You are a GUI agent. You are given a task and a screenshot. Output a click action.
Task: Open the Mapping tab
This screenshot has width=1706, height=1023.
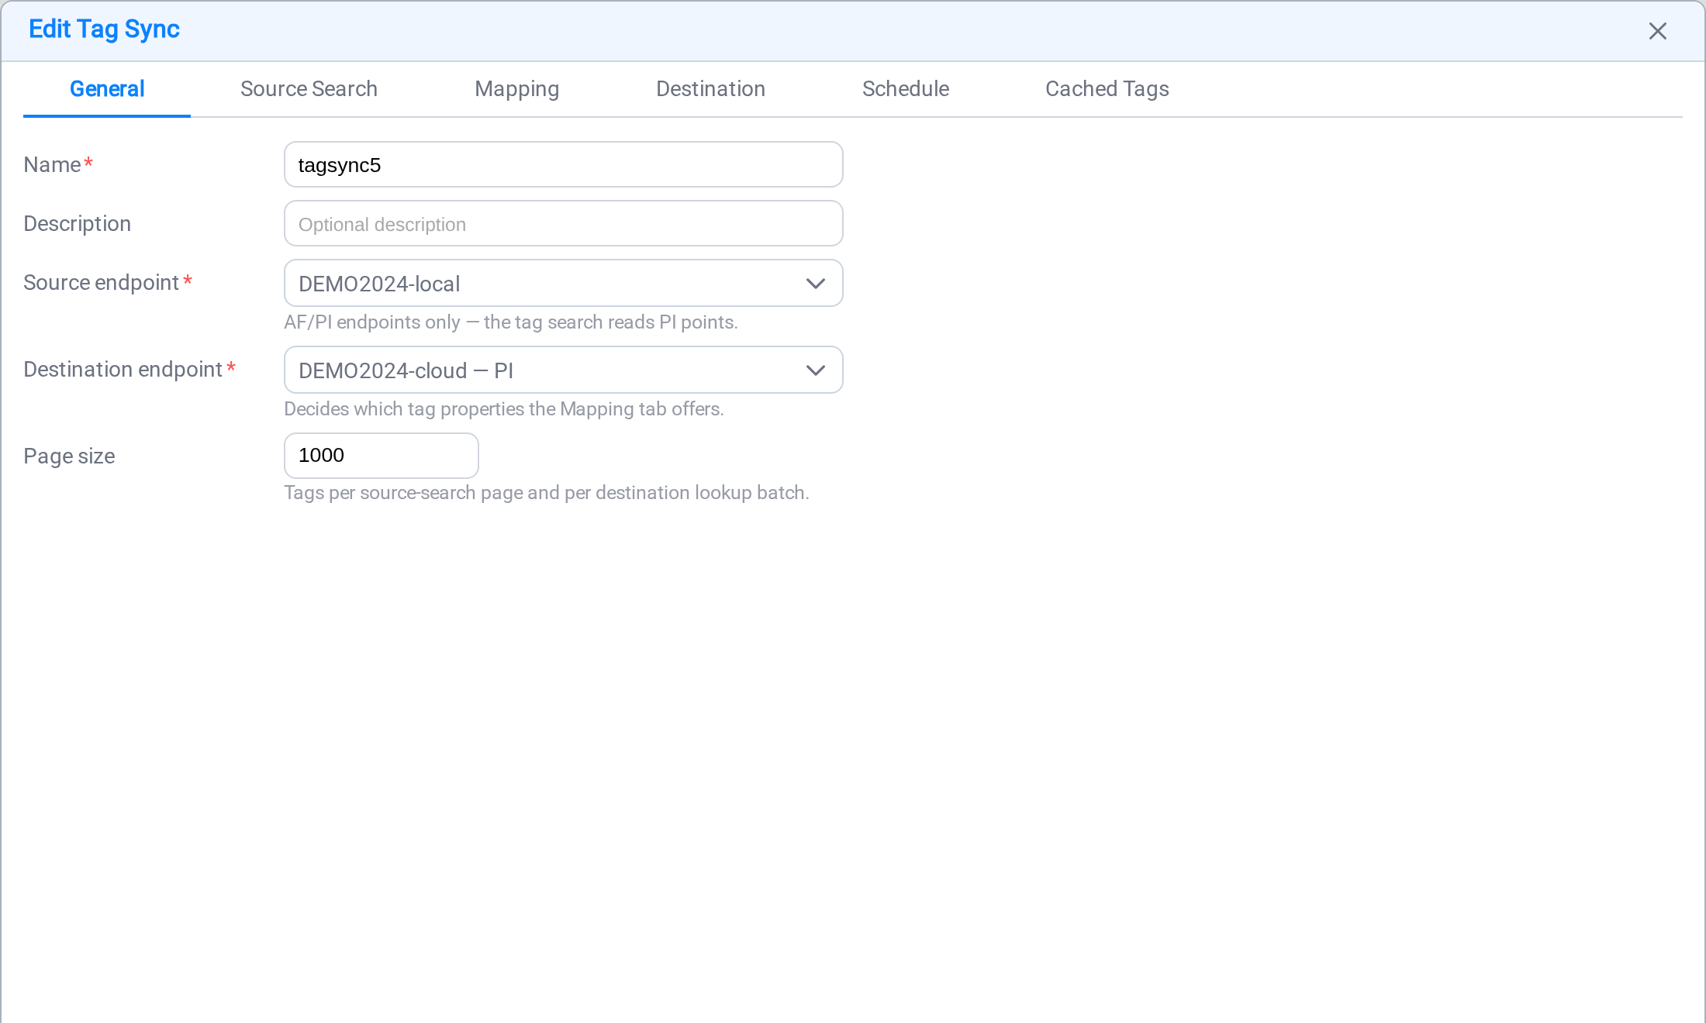(x=516, y=89)
